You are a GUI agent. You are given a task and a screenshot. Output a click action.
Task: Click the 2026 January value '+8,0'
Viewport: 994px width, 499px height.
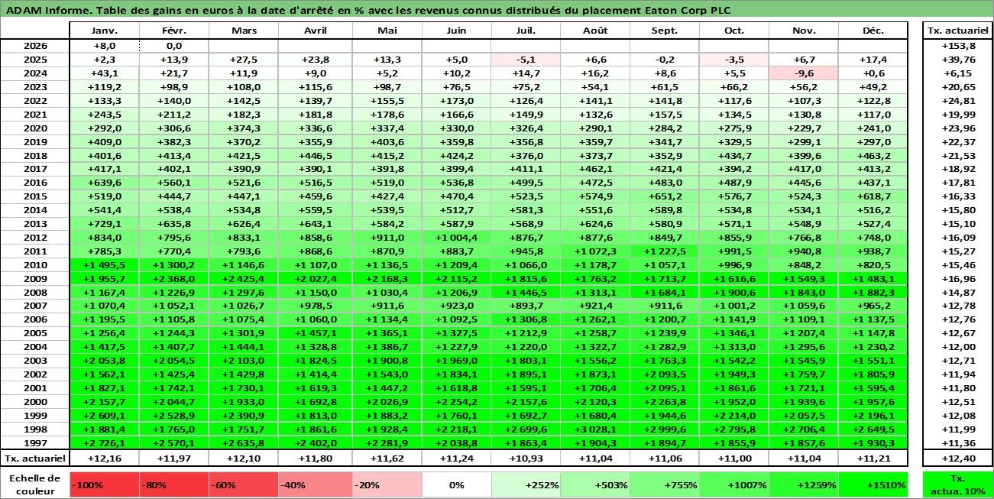[x=104, y=45]
